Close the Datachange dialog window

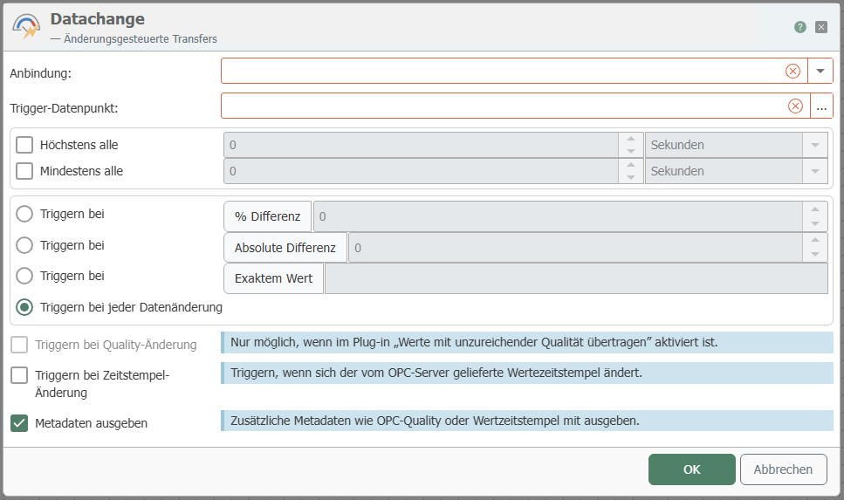pos(821,27)
